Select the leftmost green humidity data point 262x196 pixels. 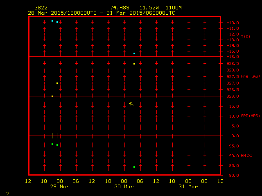tap(52, 144)
